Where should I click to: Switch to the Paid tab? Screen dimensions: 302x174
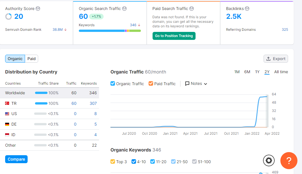(x=31, y=59)
